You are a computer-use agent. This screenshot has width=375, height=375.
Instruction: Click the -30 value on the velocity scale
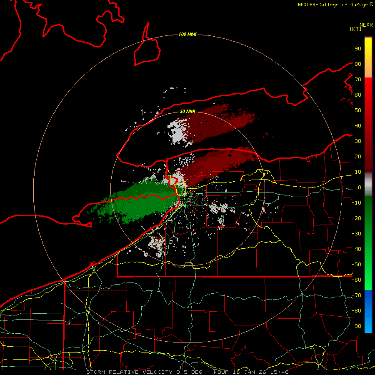[x=356, y=234]
